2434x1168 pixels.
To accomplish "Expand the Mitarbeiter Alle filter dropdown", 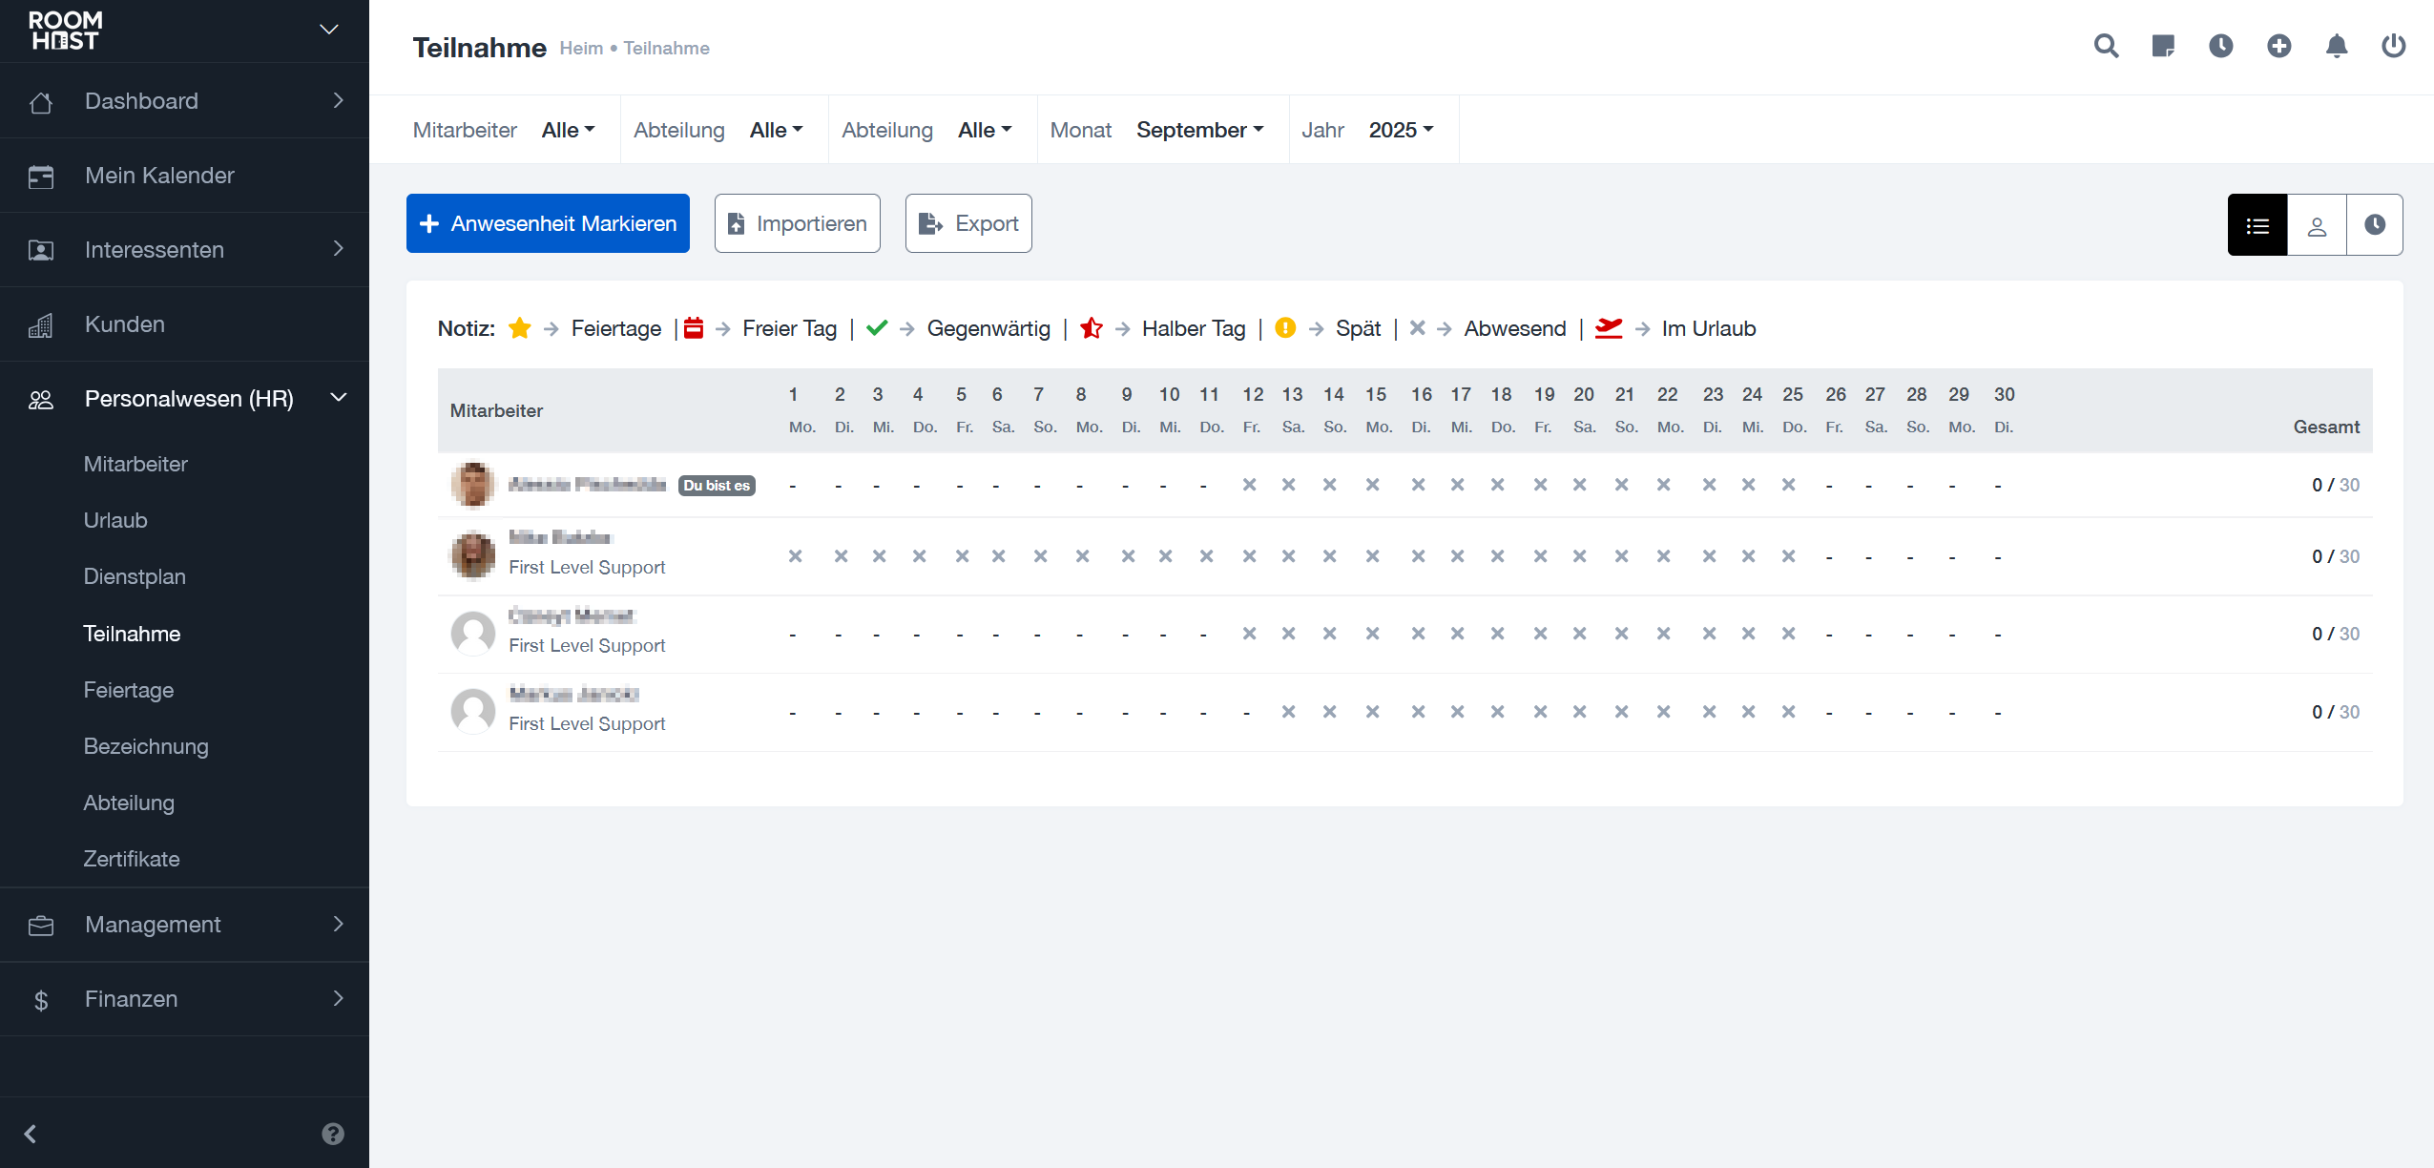I will 568,130.
